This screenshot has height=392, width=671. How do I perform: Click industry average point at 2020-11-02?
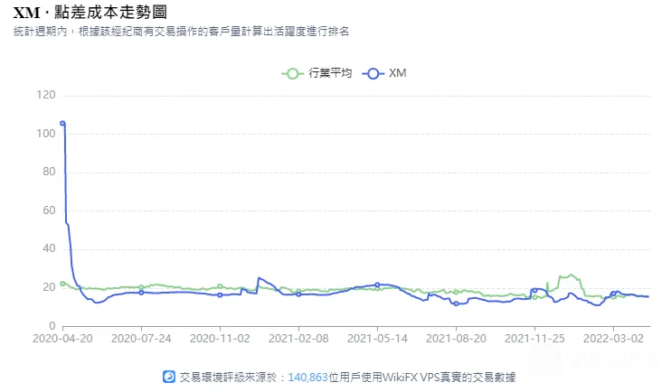tap(220, 286)
